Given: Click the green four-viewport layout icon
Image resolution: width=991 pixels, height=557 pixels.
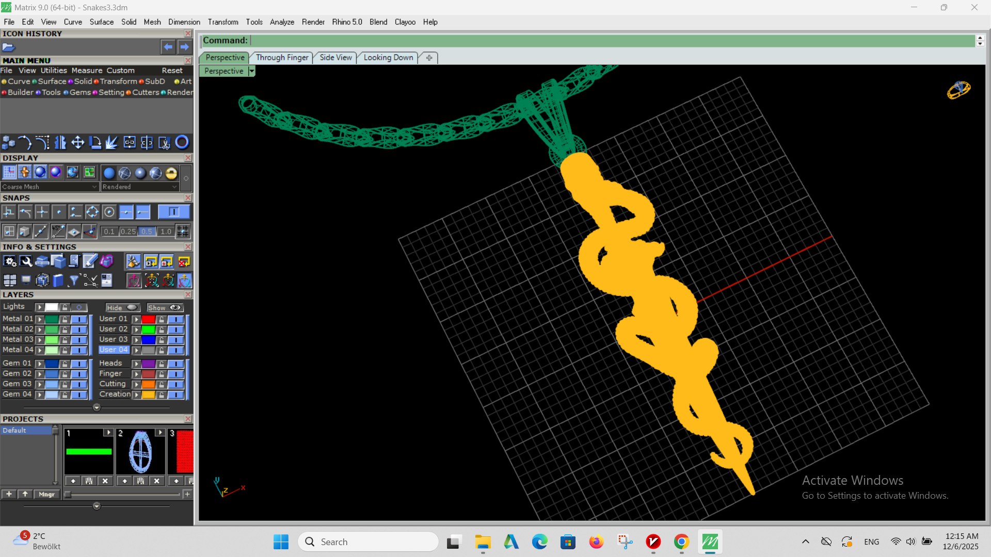Looking at the screenshot, I should 89,172.
